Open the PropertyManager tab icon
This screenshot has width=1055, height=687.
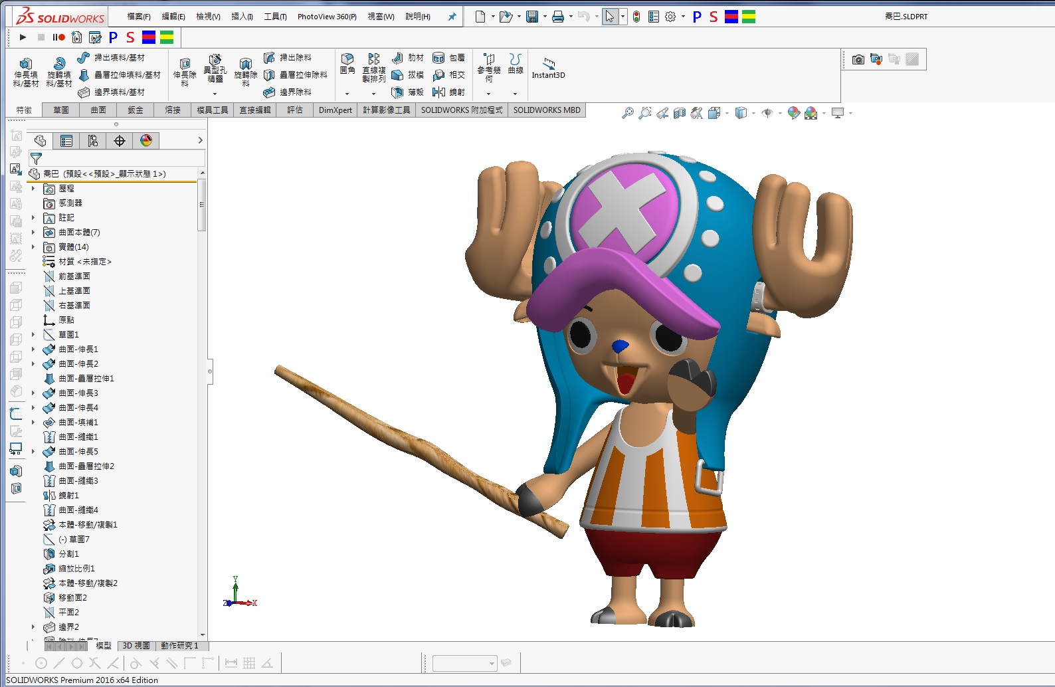pyautogui.click(x=66, y=141)
